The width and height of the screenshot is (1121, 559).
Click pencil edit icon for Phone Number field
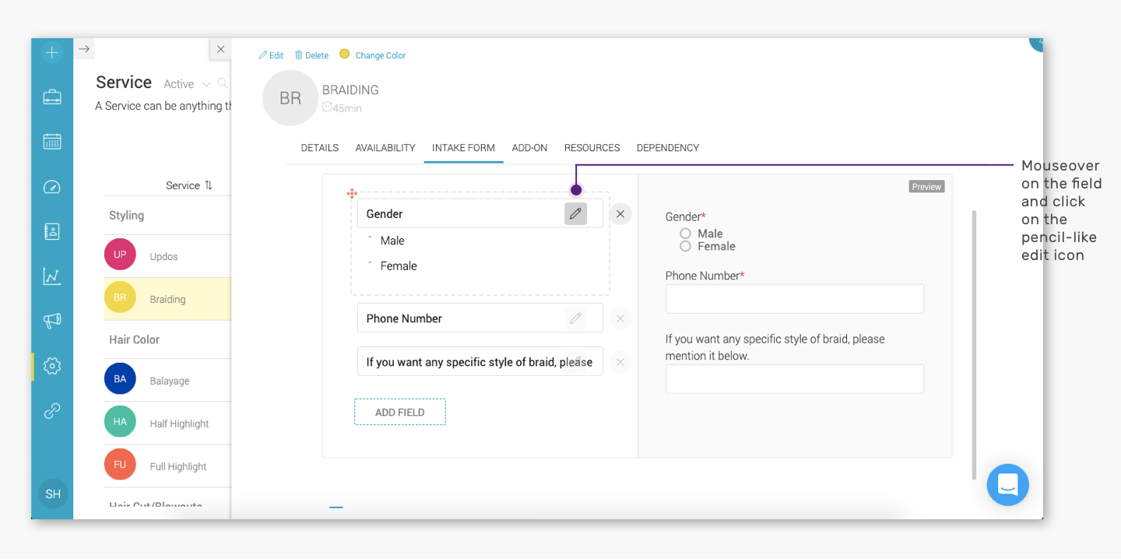click(575, 318)
